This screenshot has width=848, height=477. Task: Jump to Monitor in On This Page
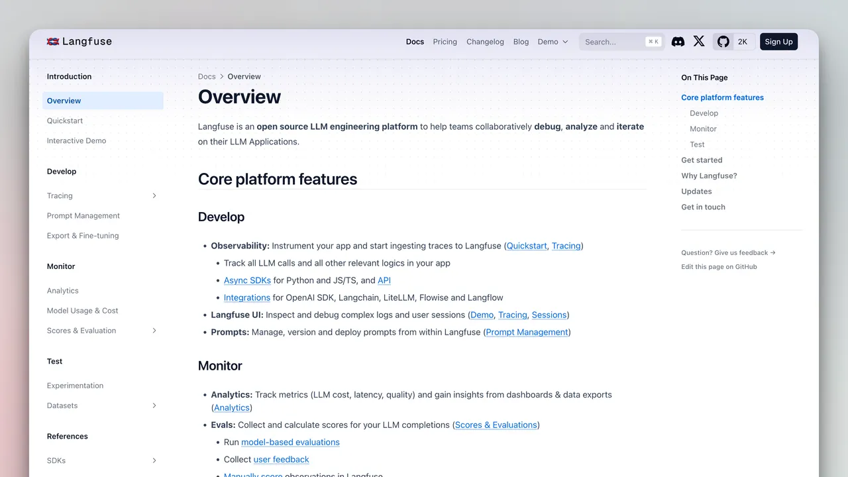[703, 129]
